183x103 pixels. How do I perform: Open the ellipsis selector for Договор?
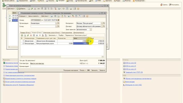pyautogui.click(x=102, y=26)
